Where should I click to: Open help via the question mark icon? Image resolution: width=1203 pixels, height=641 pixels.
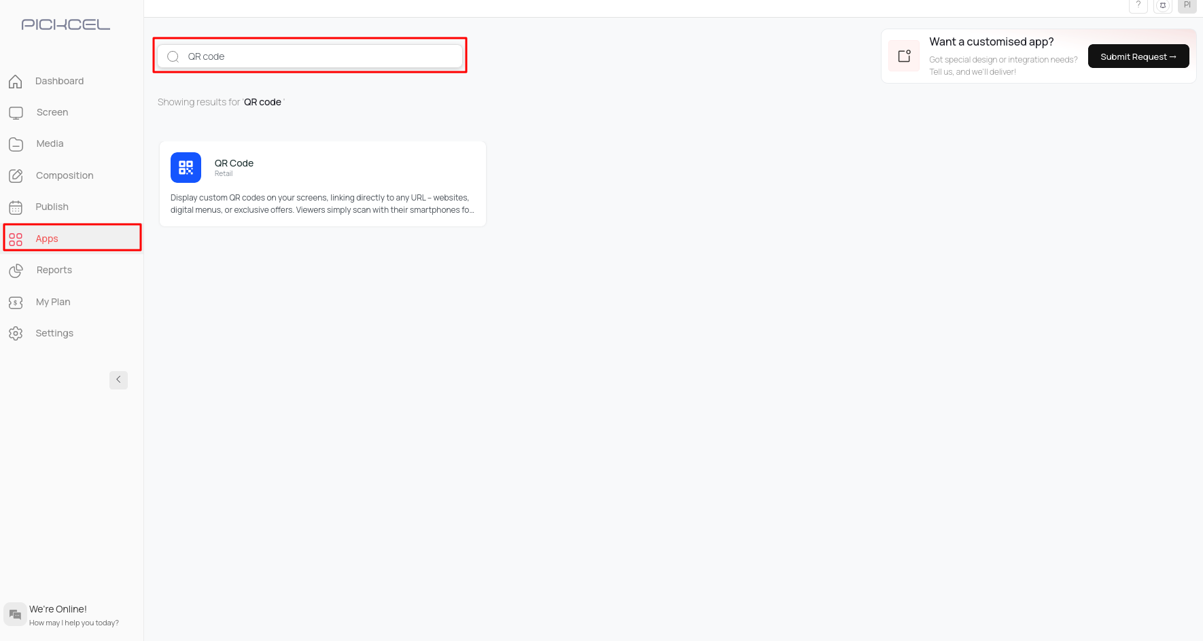(x=1138, y=5)
